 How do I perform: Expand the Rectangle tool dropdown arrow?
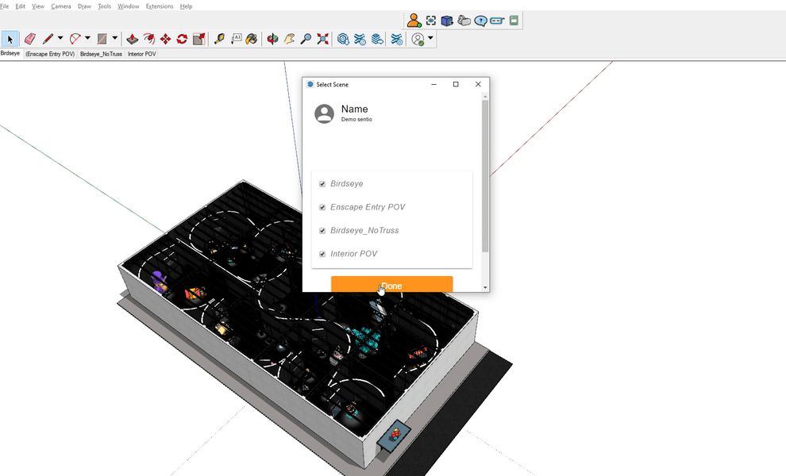pos(115,38)
